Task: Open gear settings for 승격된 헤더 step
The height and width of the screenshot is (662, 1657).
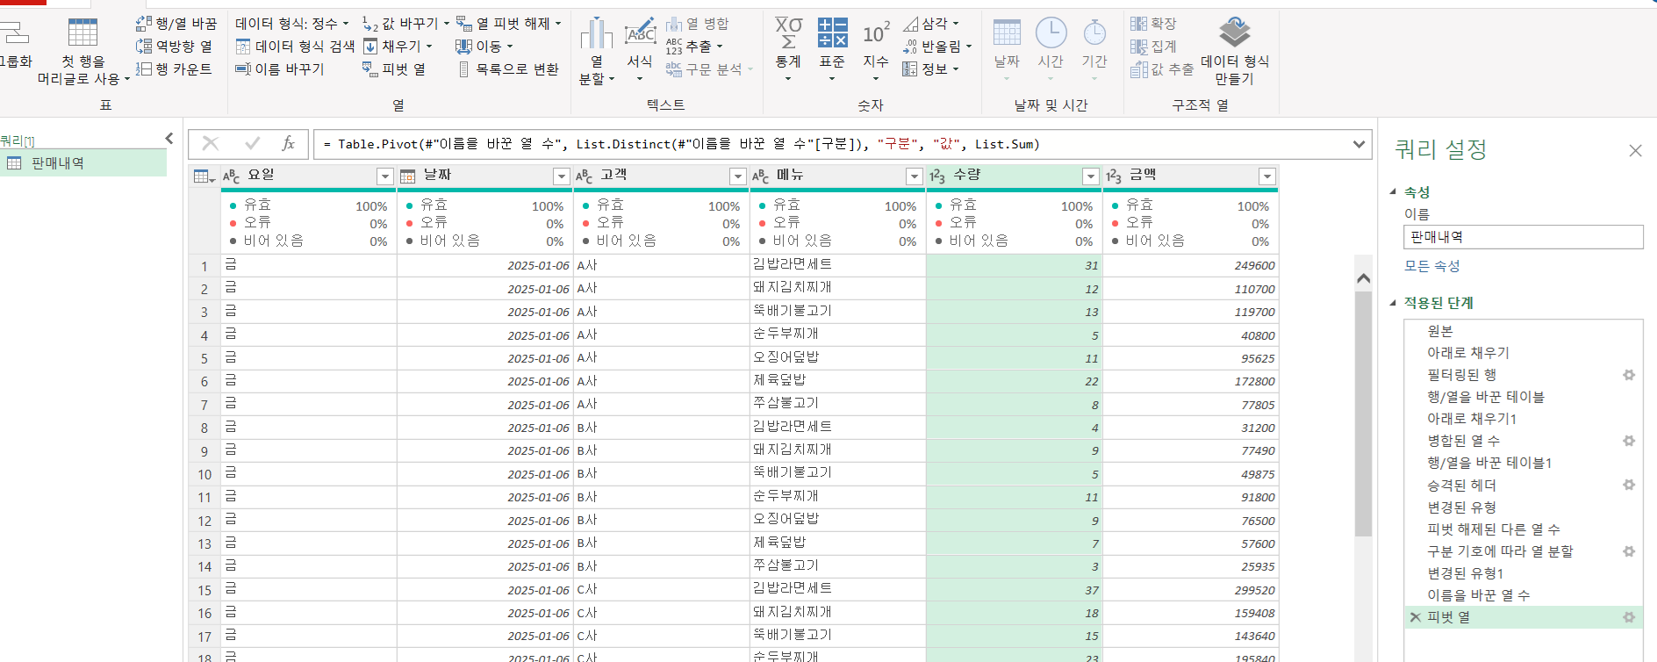Action: (1629, 485)
